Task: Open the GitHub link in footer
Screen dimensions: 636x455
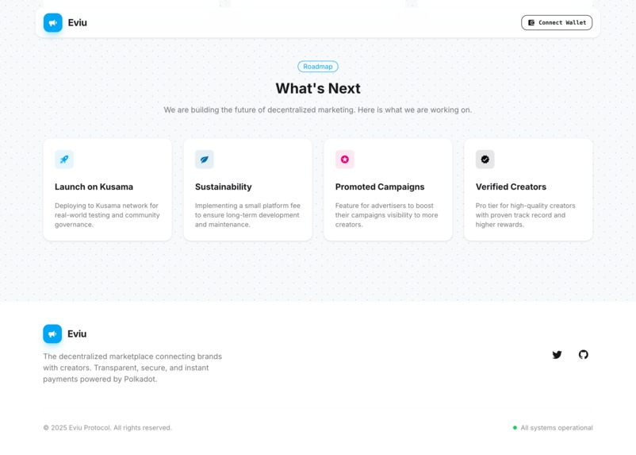Action: tap(584, 355)
